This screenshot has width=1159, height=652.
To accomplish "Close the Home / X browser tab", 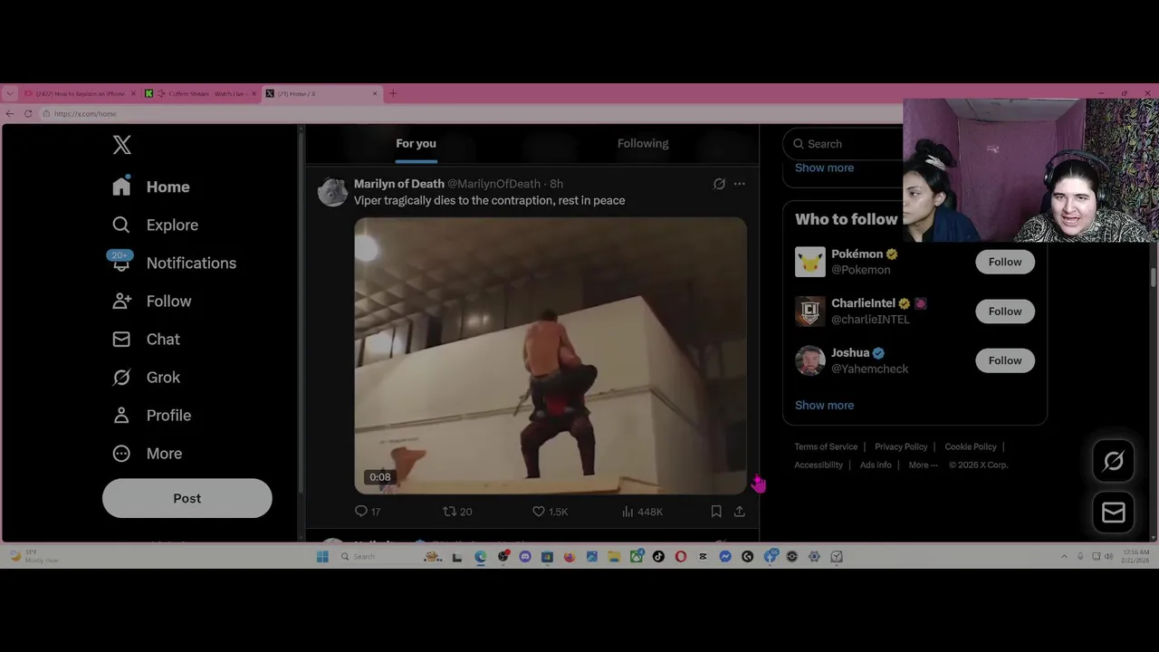I will coord(375,93).
